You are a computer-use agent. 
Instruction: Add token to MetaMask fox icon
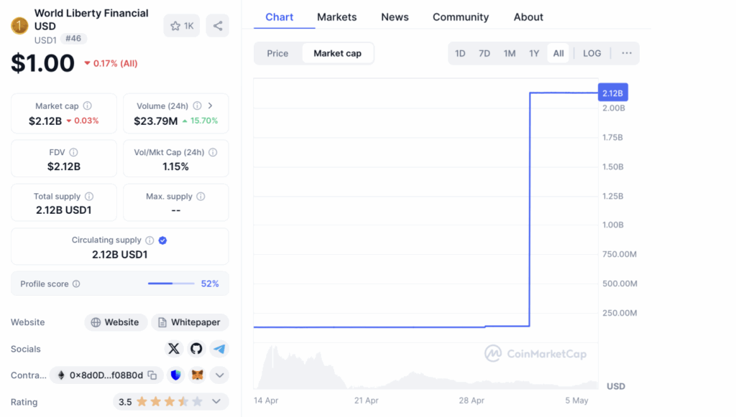pos(198,375)
